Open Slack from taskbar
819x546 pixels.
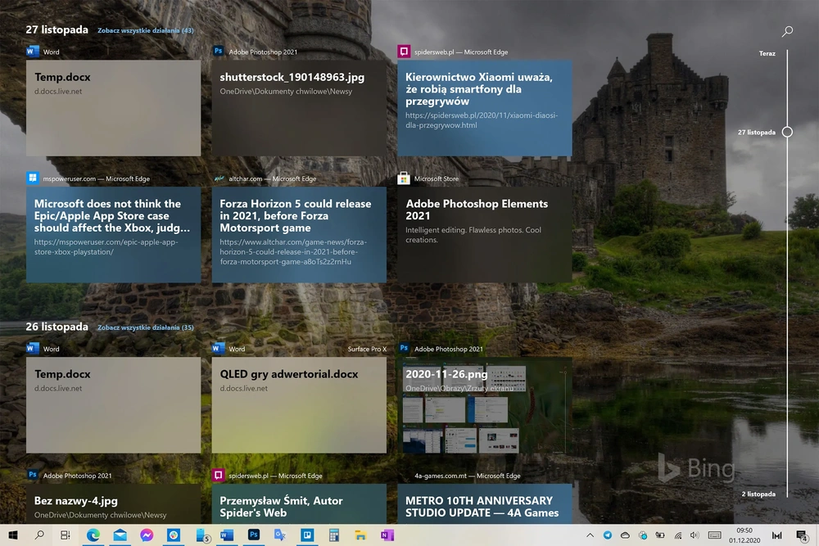(174, 535)
